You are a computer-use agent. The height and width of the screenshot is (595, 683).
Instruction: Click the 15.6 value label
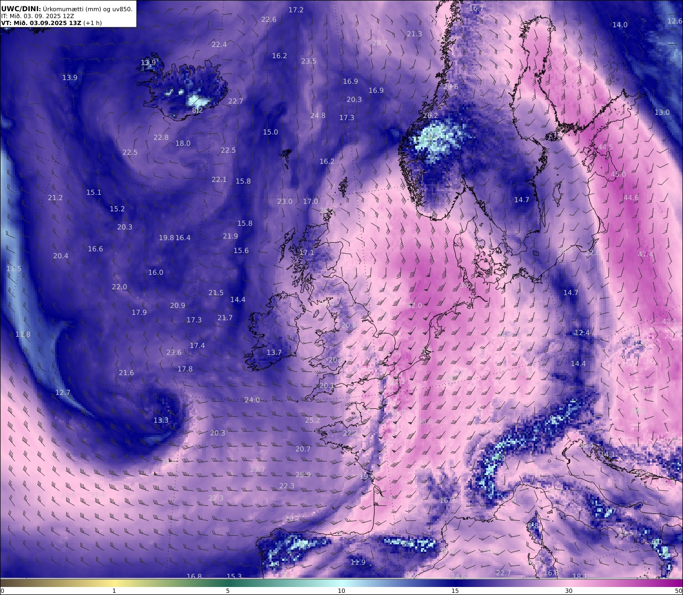click(241, 250)
